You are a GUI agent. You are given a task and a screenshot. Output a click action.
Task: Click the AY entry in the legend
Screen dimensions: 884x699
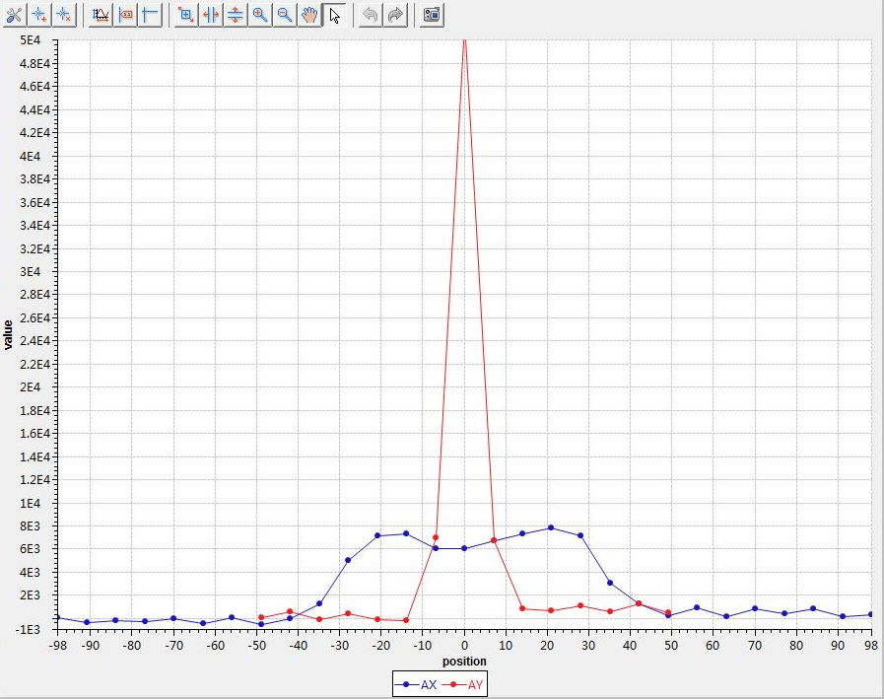click(463, 684)
